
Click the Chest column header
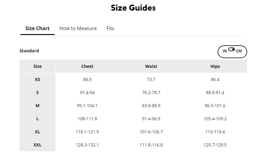pyautogui.click(x=87, y=66)
